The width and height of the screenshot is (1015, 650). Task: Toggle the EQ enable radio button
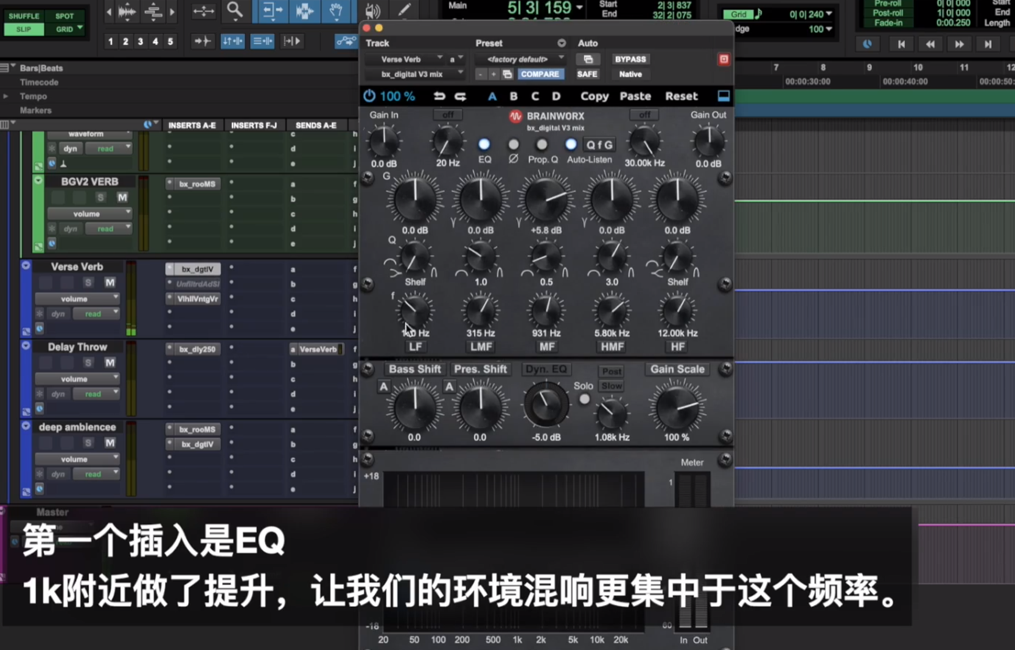point(484,145)
